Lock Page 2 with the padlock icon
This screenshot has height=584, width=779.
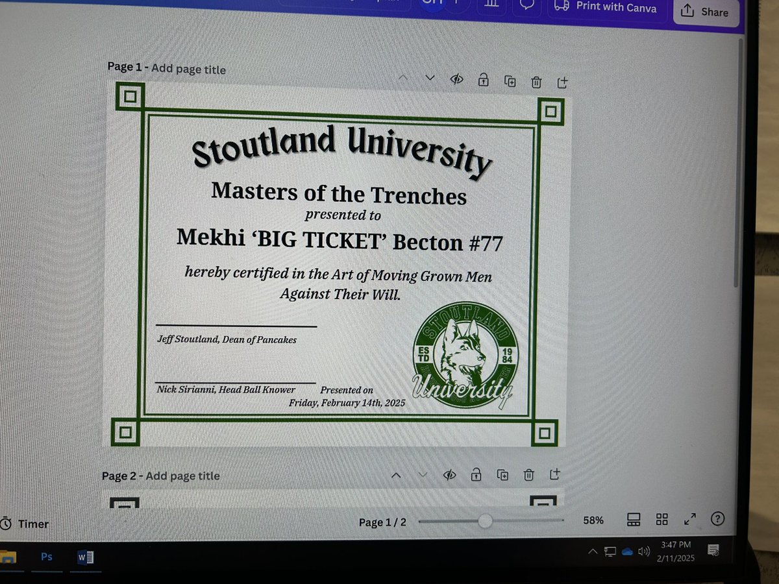(x=476, y=474)
